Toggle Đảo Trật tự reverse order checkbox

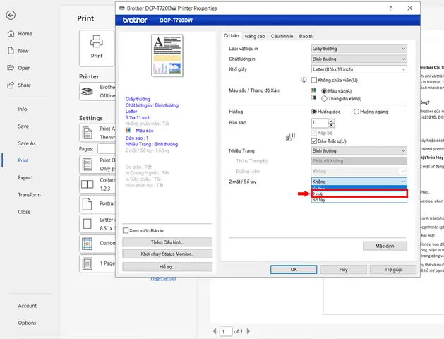[313, 141]
